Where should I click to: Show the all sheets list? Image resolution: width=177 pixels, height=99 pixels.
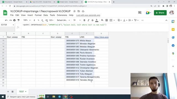pyautogui.click(x=12, y=92)
